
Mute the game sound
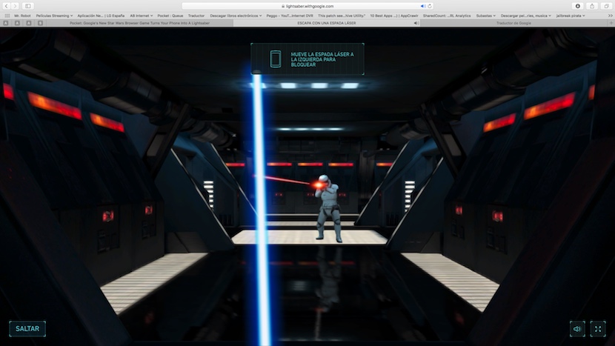point(577,329)
